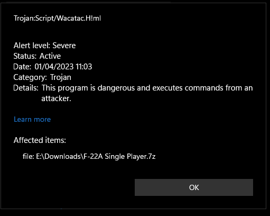
Task: Select the 01/04/2023 date value
Action: tap(54, 67)
